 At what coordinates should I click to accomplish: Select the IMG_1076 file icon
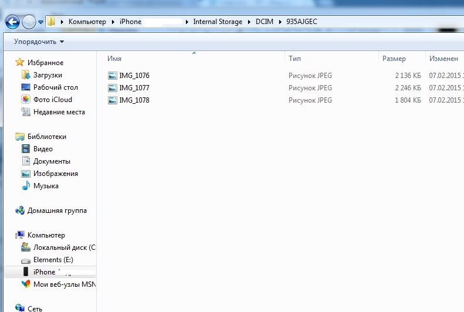click(x=113, y=76)
